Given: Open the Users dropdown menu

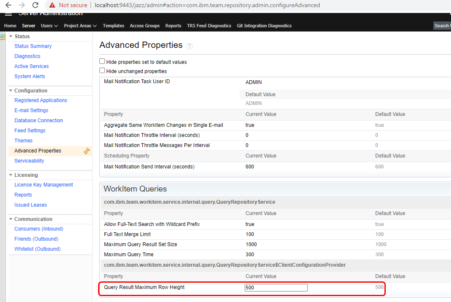Looking at the screenshot, I should (x=49, y=26).
